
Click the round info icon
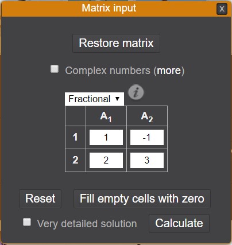pyautogui.click(x=136, y=92)
